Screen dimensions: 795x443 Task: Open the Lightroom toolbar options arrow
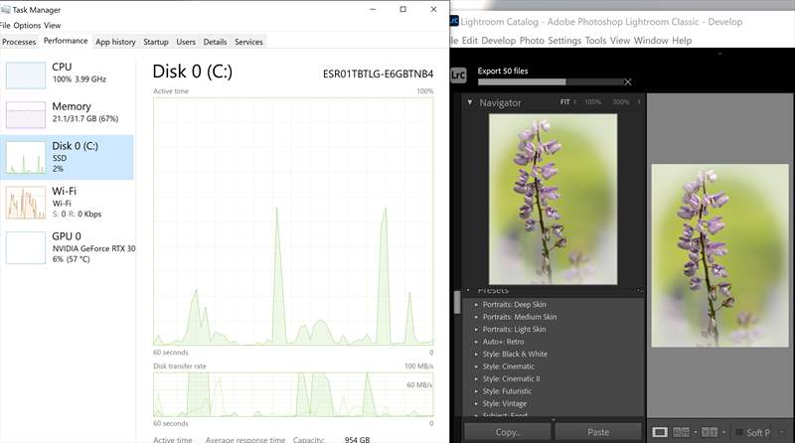[782, 432]
